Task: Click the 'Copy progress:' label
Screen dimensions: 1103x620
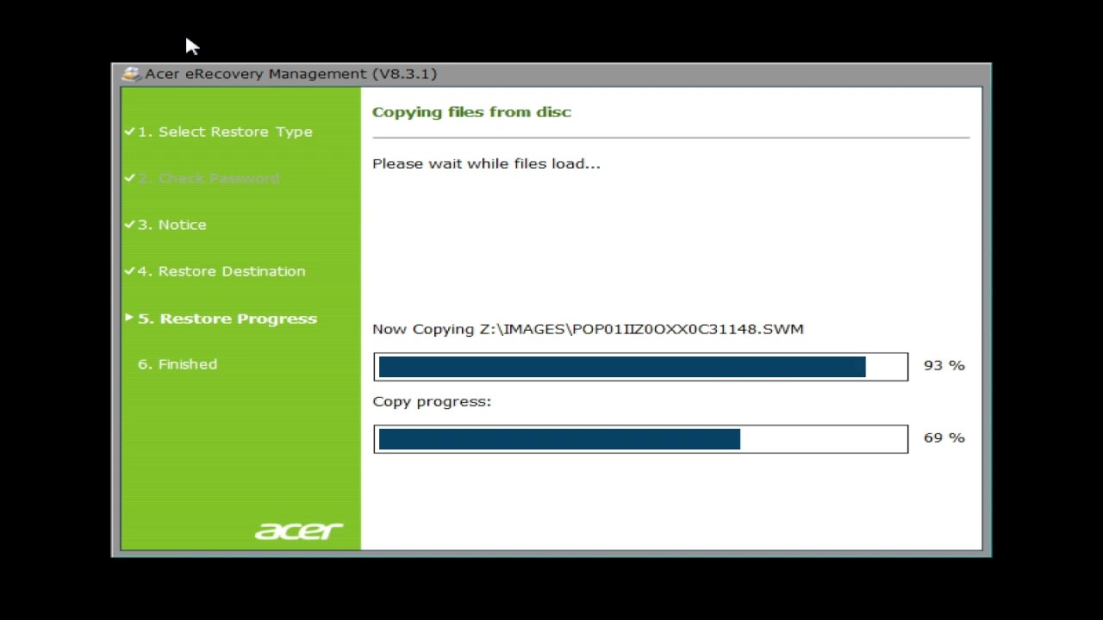Action: click(x=432, y=401)
